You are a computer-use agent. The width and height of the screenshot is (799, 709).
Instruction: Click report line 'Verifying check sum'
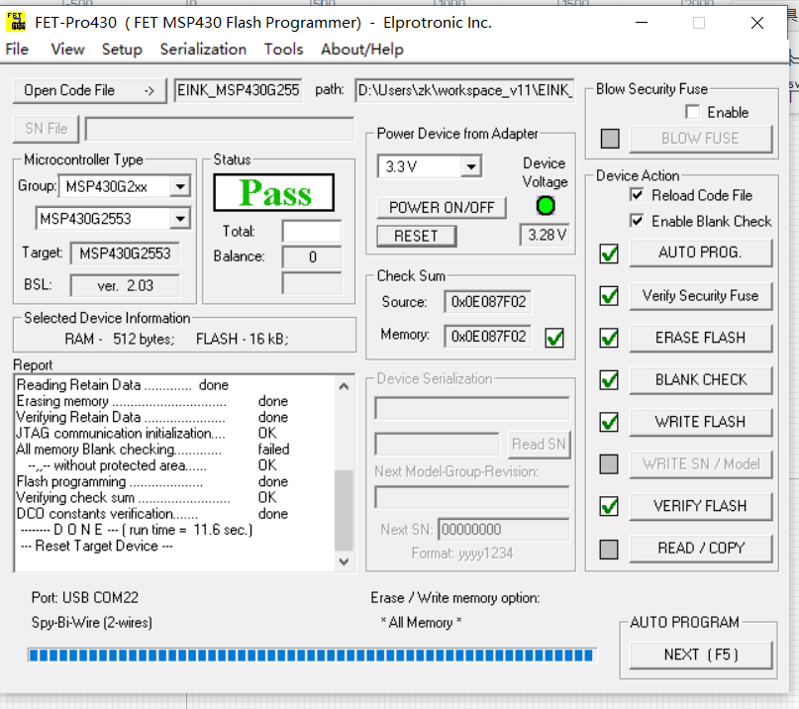[148, 498]
